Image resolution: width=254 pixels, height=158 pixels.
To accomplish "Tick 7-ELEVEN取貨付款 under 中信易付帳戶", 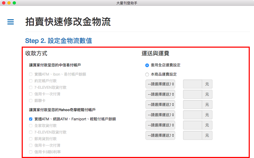I will pyautogui.click(x=31, y=87).
